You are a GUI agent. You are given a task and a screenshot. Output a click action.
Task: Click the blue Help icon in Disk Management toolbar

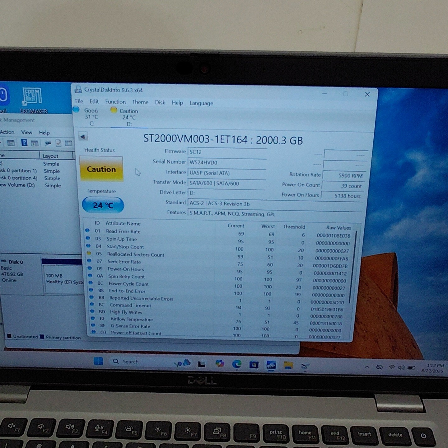[x=24, y=142]
